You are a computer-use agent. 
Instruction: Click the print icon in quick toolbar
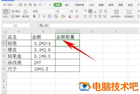click(x=30, y=5)
